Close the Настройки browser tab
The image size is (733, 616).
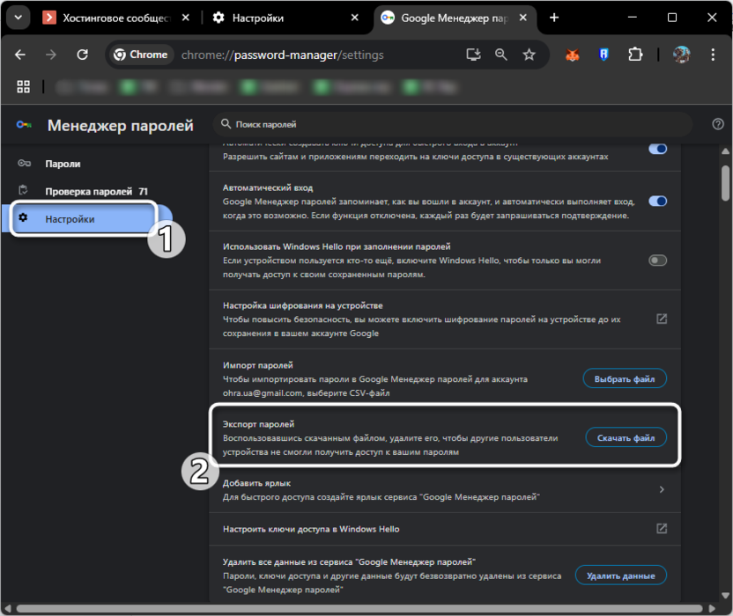[355, 18]
